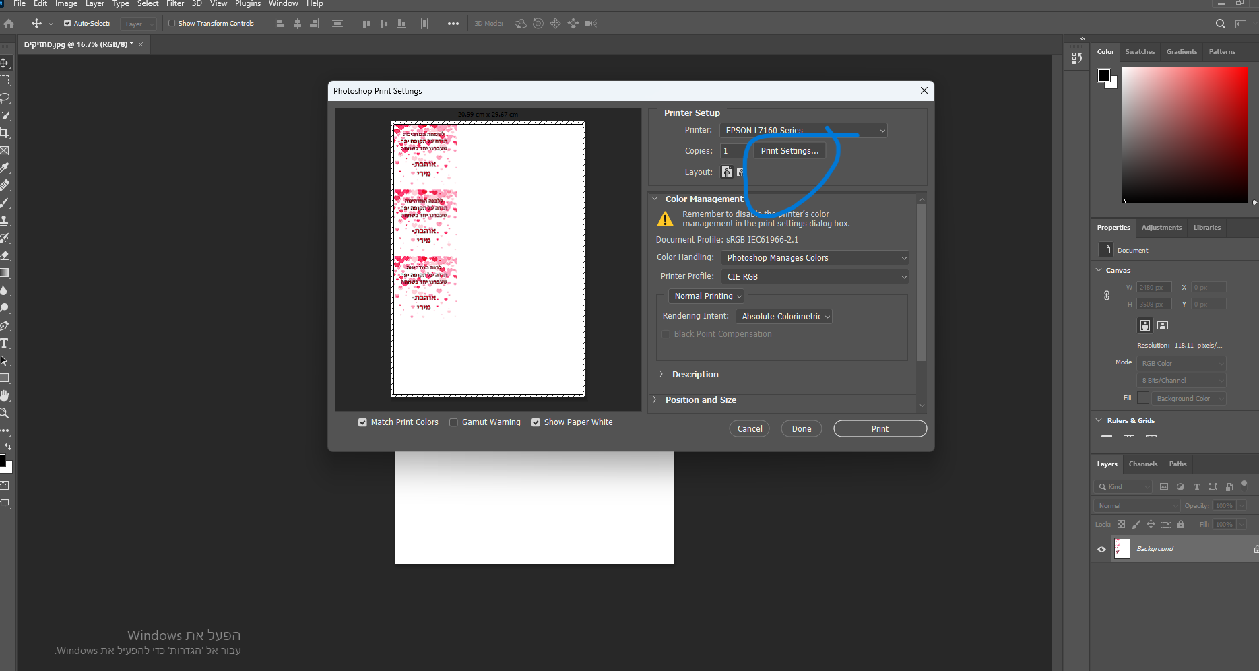This screenshot has height=671, width=1259.
Task: Click lock transparent pixels icon in Layers
Action: 1121,524
